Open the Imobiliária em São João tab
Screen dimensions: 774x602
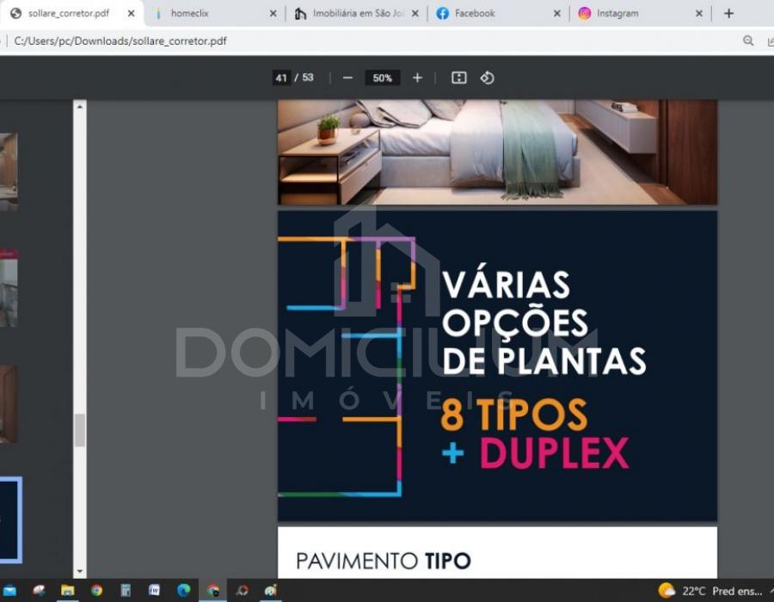pyautogui.click(x=353, y=14)
